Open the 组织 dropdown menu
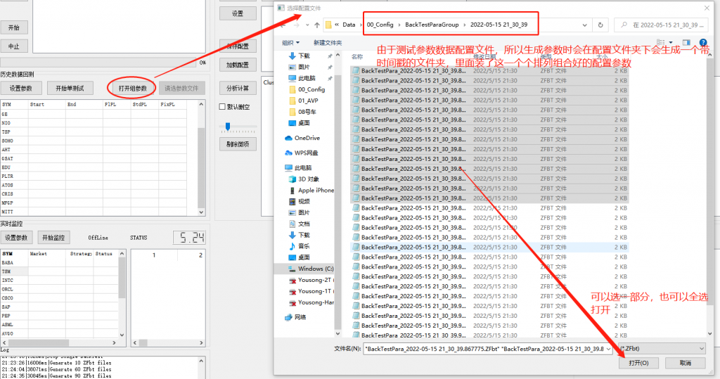 [290, 43]
